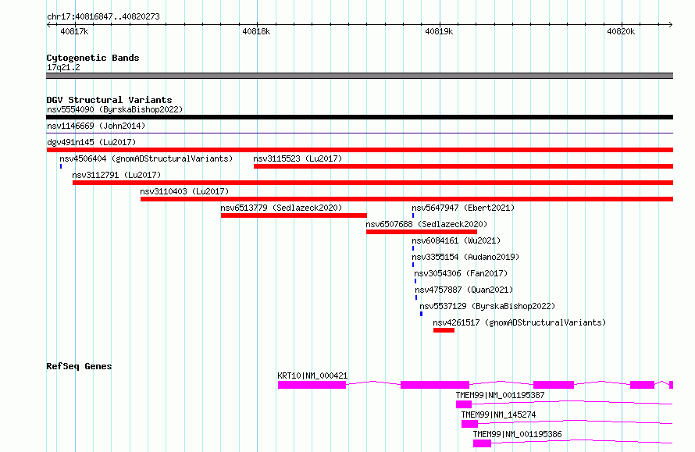Select the nsv6084161 (Wu2021) label
This screenshot has width=695, height=452.
[x=456, y=240]
